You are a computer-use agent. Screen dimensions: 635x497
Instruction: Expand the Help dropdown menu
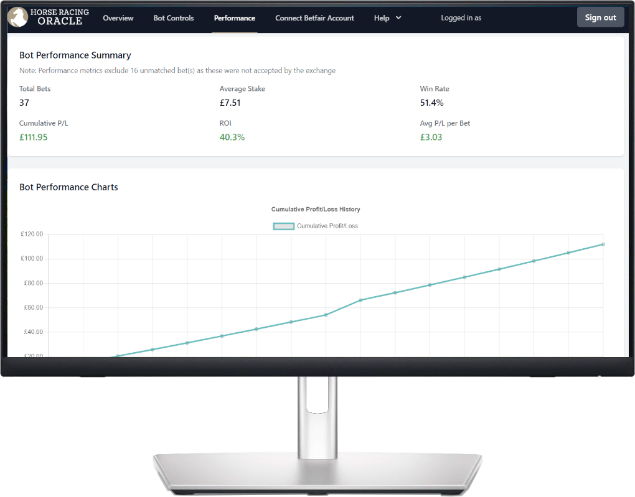(x=388, y=18)
